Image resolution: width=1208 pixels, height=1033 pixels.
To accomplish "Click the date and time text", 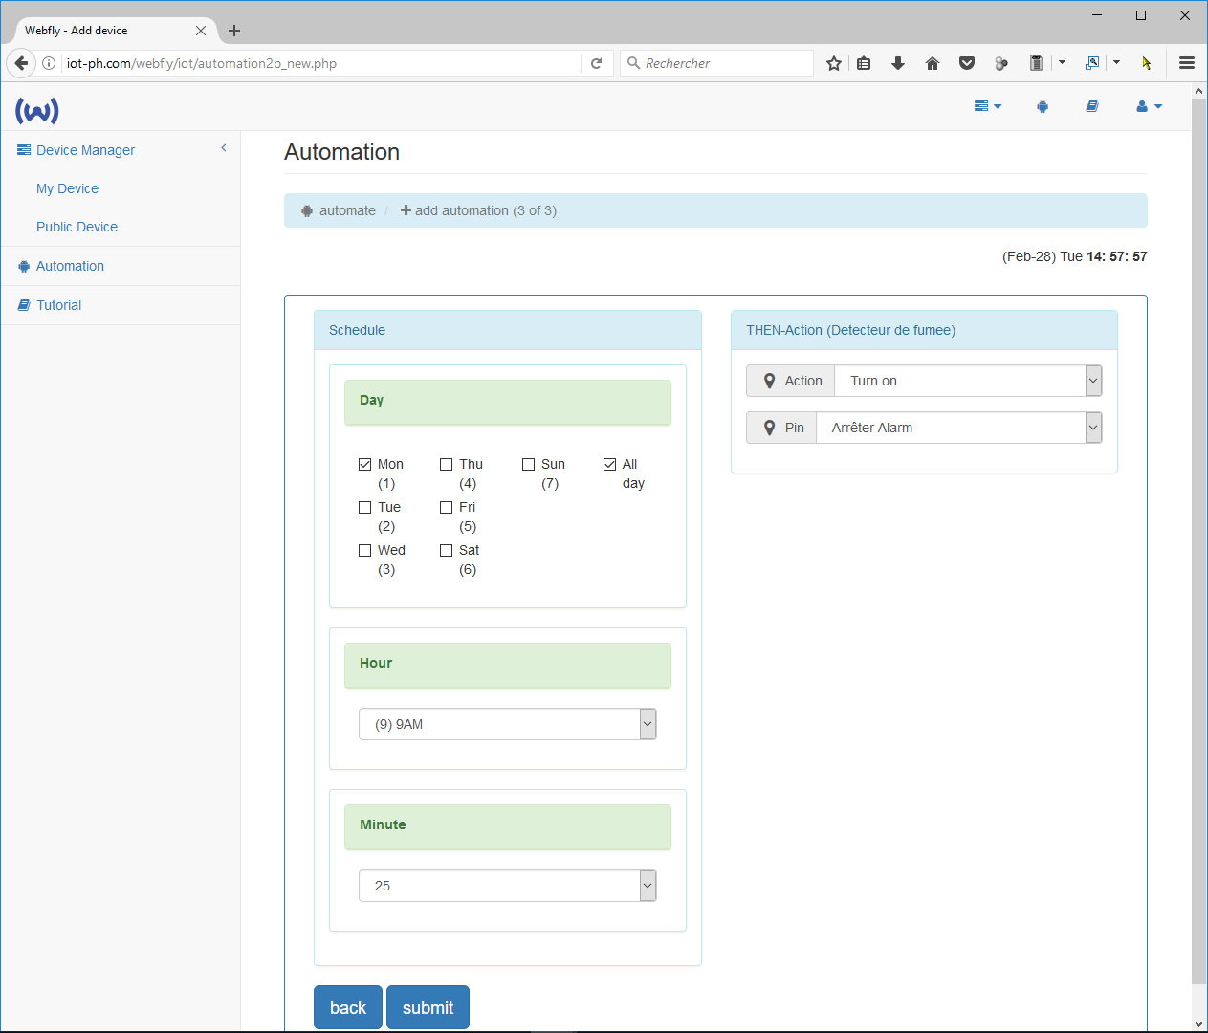I will point(1074,256).
